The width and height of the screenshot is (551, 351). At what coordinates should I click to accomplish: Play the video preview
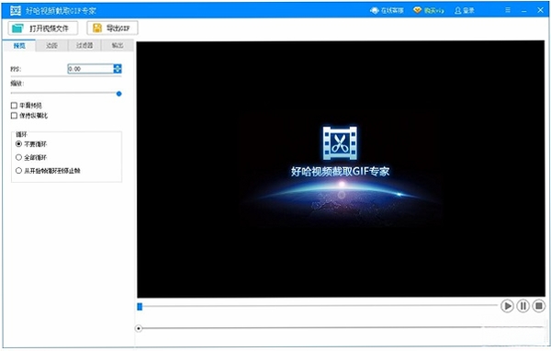click(507, 306)
